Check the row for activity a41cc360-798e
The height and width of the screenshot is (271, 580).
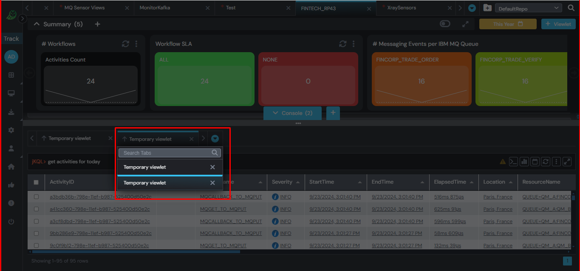coord(36,209)
